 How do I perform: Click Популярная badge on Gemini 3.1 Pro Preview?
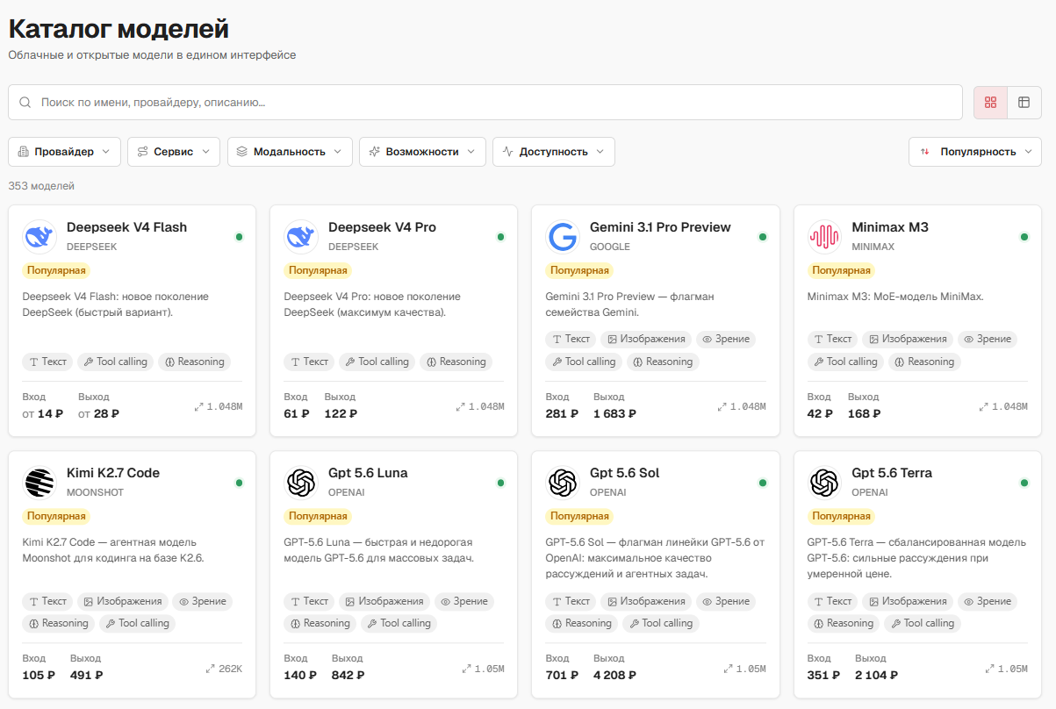pyautogui.click(x=579, y=270)
